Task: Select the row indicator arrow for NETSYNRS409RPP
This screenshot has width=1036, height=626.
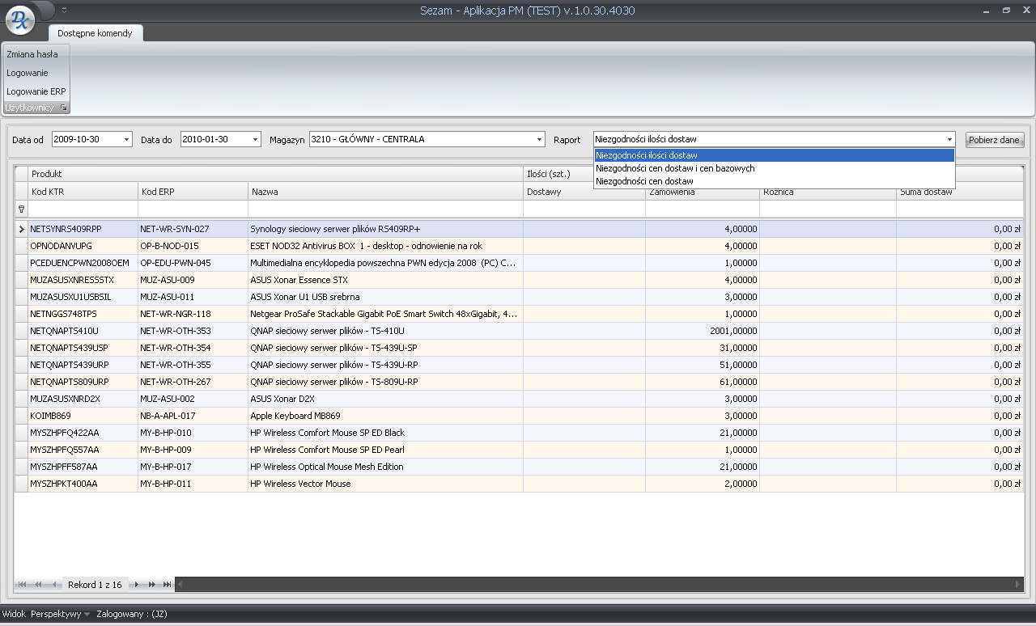Action: pos(21,229)
